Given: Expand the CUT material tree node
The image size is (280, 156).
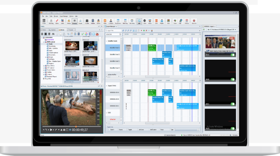Looking at the screenshot, I should click(44, 68).
